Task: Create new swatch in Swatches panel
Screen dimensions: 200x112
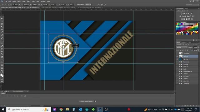Action: [x=193, y=40]
